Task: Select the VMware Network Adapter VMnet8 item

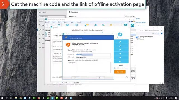Action: (144, 38)
